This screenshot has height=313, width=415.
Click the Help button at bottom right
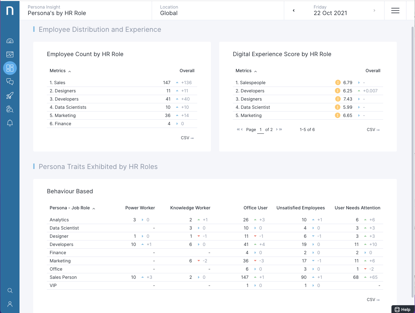tap(402, 309)
